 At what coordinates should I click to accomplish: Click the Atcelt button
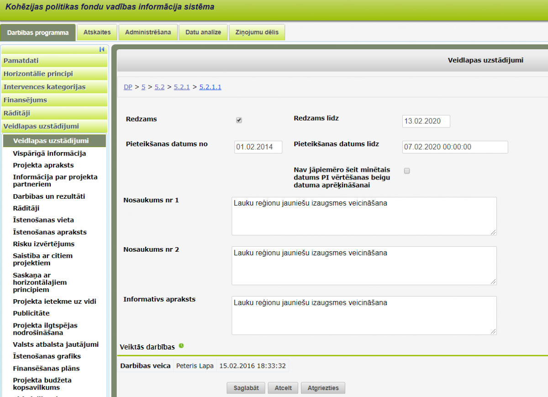283,388
